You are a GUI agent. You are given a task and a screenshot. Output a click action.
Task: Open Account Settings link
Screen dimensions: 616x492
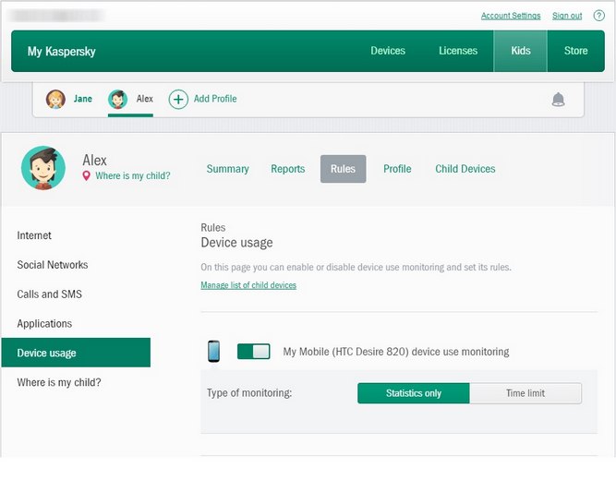click(x=511, y=16)
